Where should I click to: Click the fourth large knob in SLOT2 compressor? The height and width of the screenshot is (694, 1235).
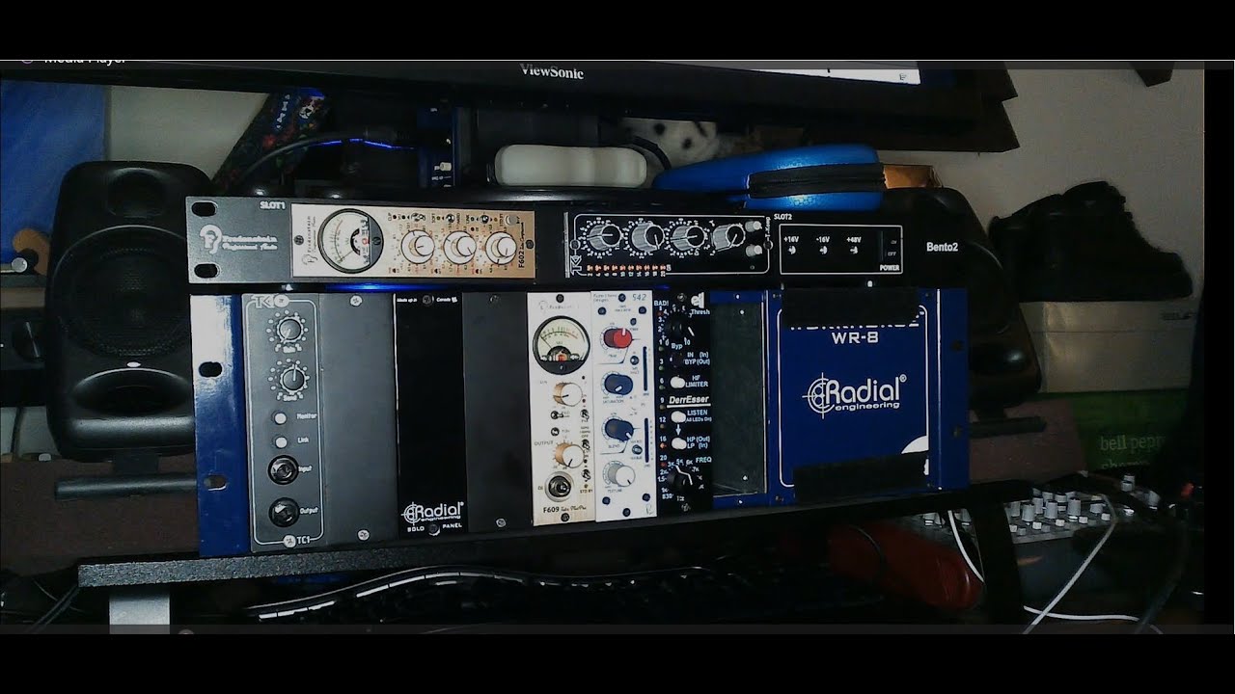click(730, 236)
